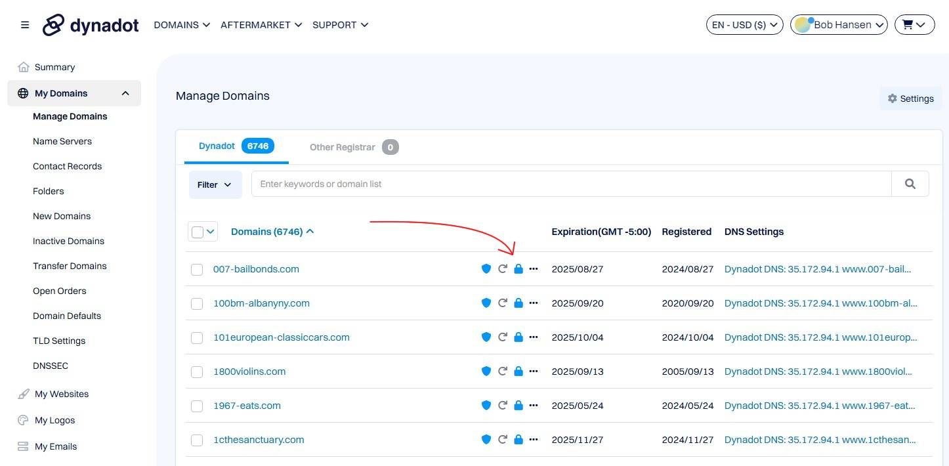Image resolution: width=949 pixels, height=466 pixels.
Task: Check the 1800violins.com row checkbox
Action: (197, 372)
